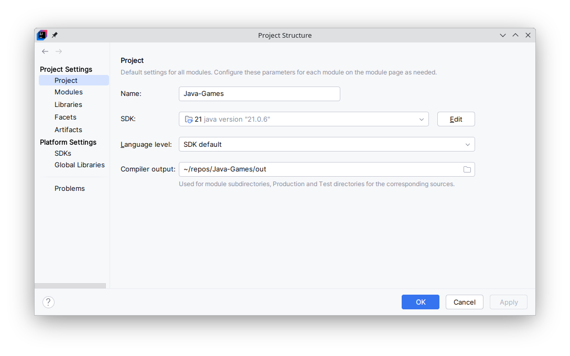570x356 pixels.
Task: Open the Libraries settings page
Action: pos(68,105)
